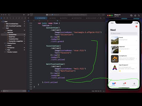
Task: Collapse the Nael group folder
Action: pos(3,28)
